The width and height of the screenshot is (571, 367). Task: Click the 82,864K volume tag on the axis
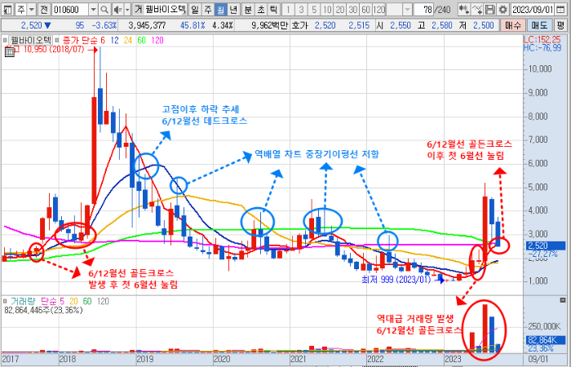(x=546, y=340)
